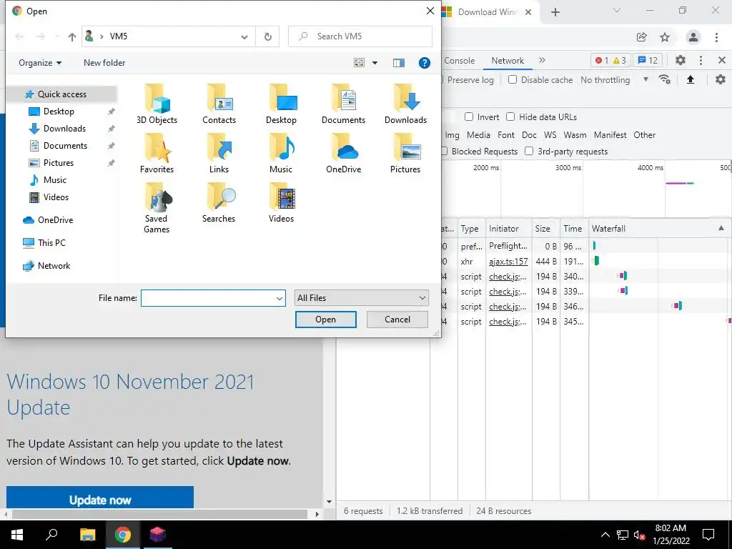
Task: Click the Cancel button in dialog
Action: click(397, 320)
